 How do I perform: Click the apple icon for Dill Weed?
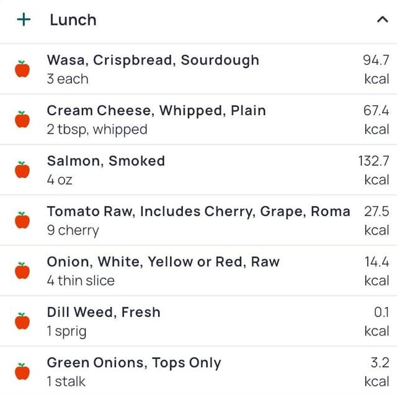22,321
